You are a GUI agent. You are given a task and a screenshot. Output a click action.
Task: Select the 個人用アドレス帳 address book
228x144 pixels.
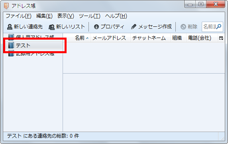pyautogui.click(x=34, y=37)
